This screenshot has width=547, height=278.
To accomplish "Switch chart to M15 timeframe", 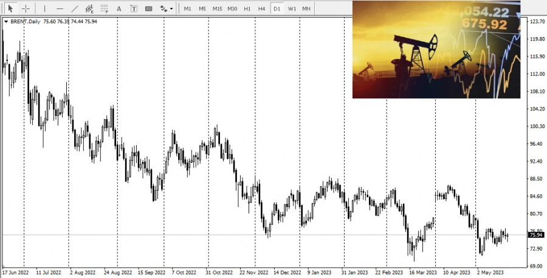I will pos(218,8).
